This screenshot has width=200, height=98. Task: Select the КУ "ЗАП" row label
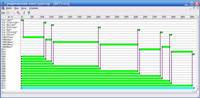click(x=7, y=20)
